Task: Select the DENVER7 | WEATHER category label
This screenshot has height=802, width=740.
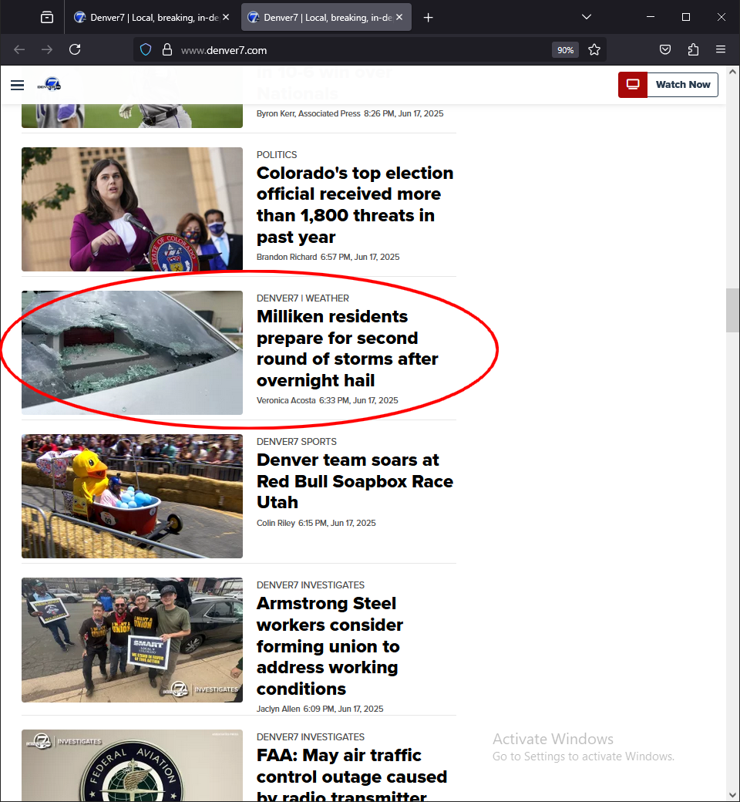Action: pyautogui.click(x=303, y=298)
